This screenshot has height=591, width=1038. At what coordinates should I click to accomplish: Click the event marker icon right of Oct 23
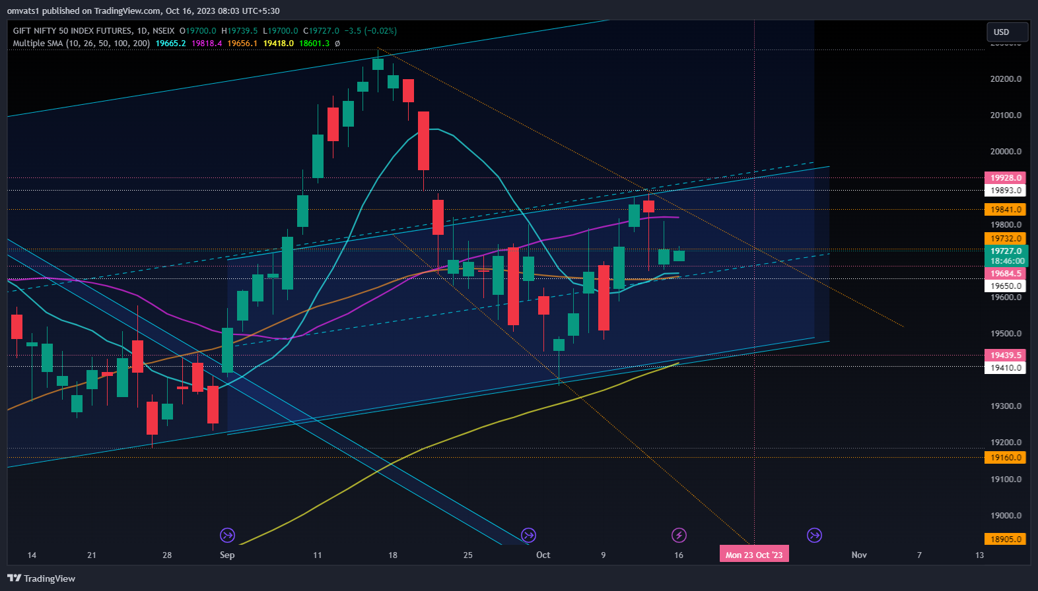(x=815, y=535)
